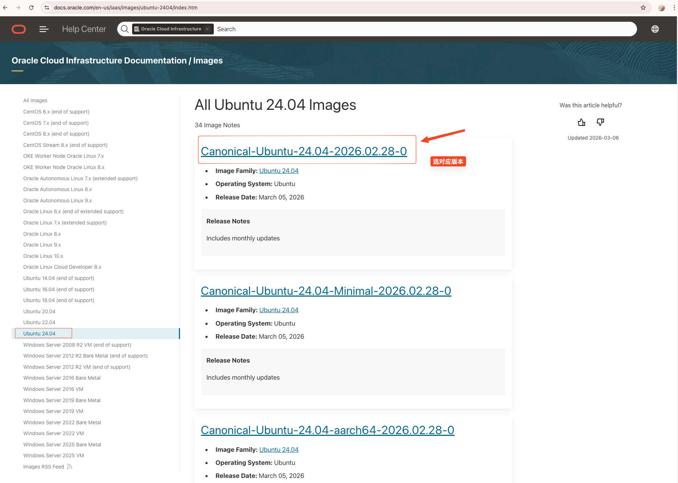Screen dimensions: 678x483
Task: Open Canonical-Ubuntu-24.04-2026.02.28-0 image link
Action: click(304, 151)
